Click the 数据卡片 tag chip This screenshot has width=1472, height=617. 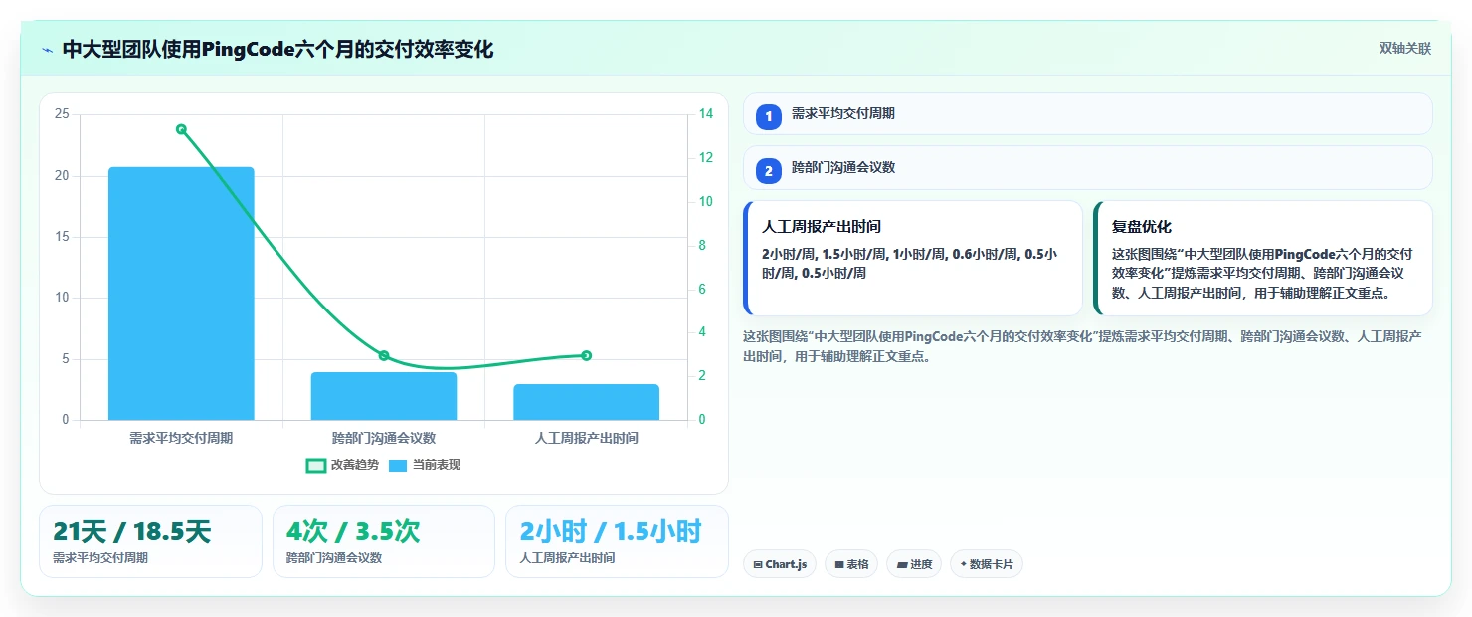tap(987, 564)
